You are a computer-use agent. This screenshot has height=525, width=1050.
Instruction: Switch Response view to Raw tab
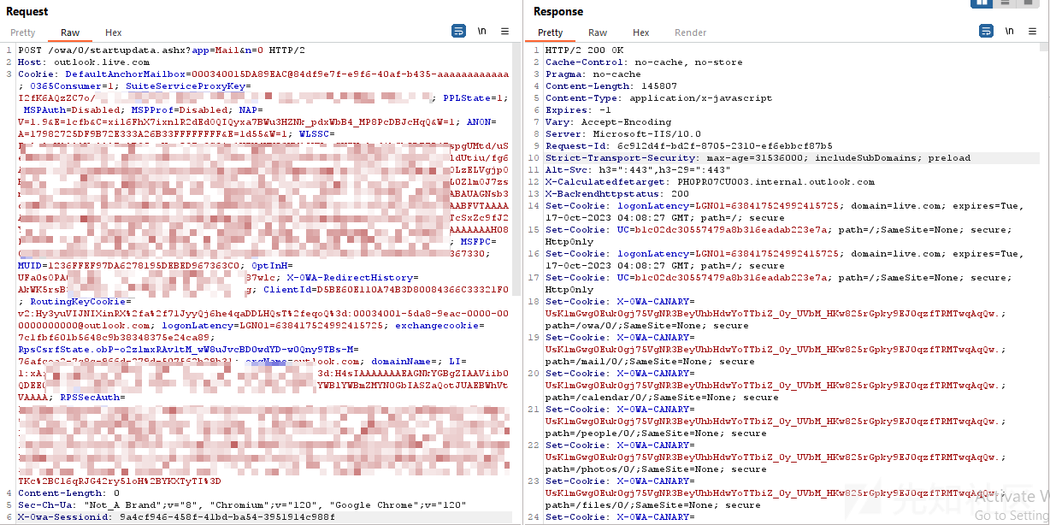598,32
